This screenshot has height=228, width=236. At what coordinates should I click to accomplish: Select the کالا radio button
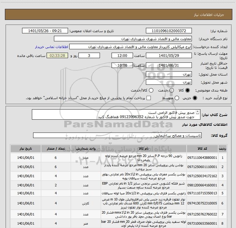[x=188, y=90]
